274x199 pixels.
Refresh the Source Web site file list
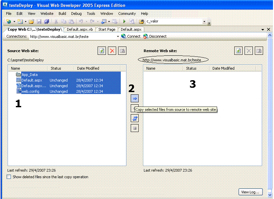click(102, 50)
